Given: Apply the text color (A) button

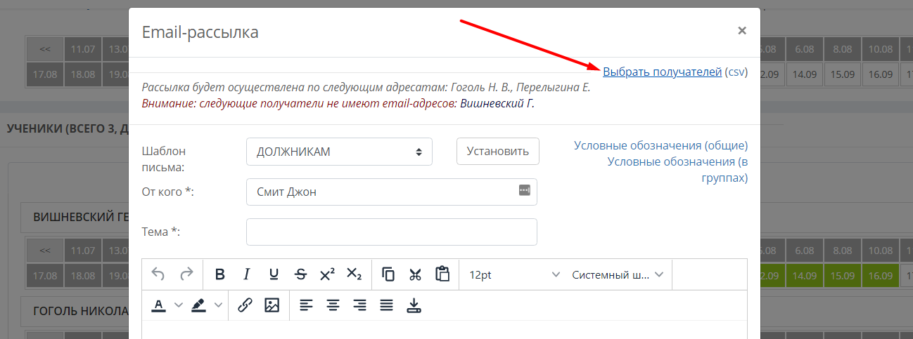Looking at the screenshot, I should click(159, 305).
